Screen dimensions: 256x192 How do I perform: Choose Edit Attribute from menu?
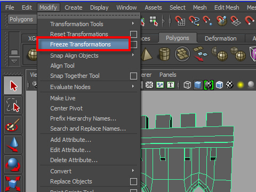(x=70, y=150)
